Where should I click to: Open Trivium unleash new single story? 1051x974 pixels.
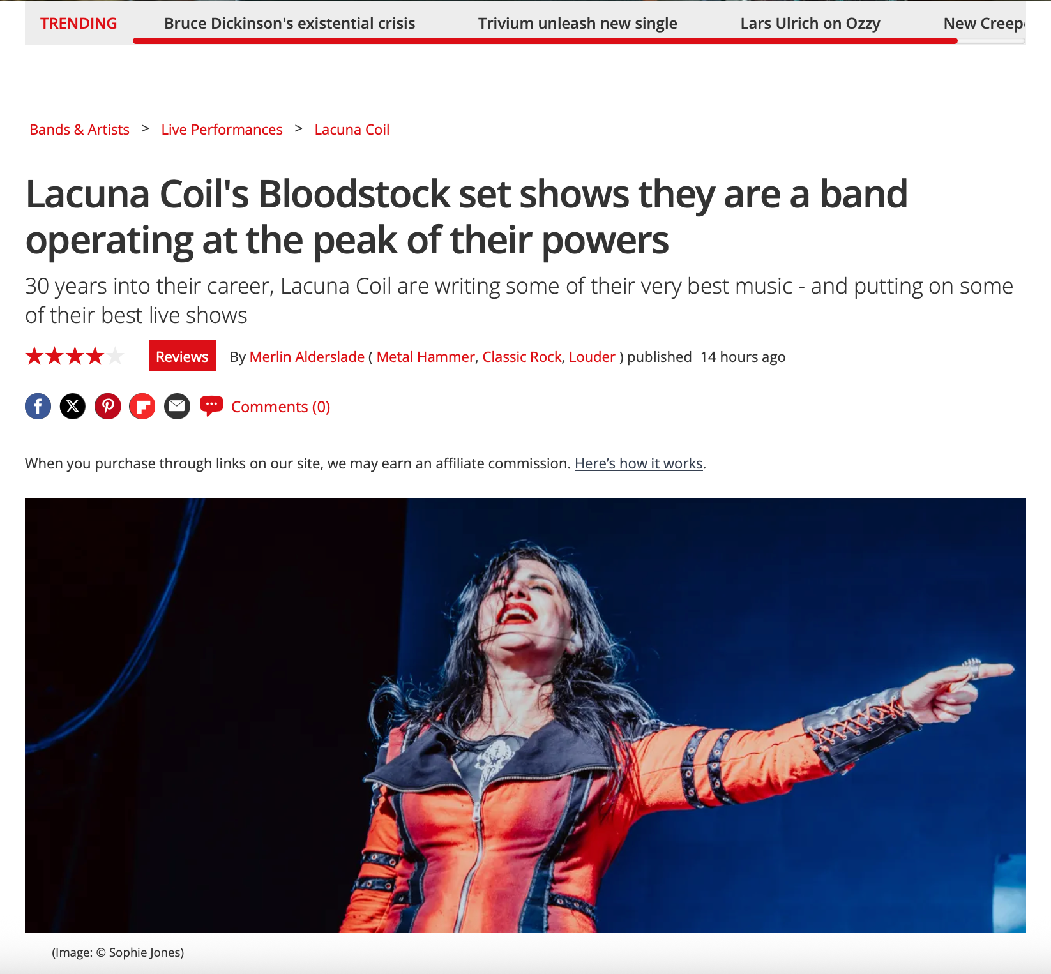coord(578,24)
